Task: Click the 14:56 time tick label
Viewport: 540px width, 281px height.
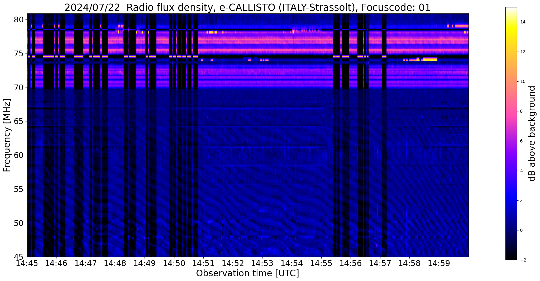Action: pyautogui.click(x=351, y=263)
